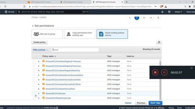Tick checkbox for AmazonEC2ContainerRegistryPowerUser
The image size is (195, 109).
click(x=34, y=66)
